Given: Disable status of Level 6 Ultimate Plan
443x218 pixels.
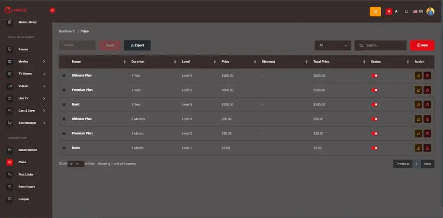Looking at the screenshot, I should click(374, 76).
